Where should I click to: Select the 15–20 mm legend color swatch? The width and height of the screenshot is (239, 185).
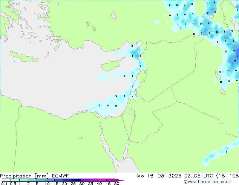[x=59, y=180]
